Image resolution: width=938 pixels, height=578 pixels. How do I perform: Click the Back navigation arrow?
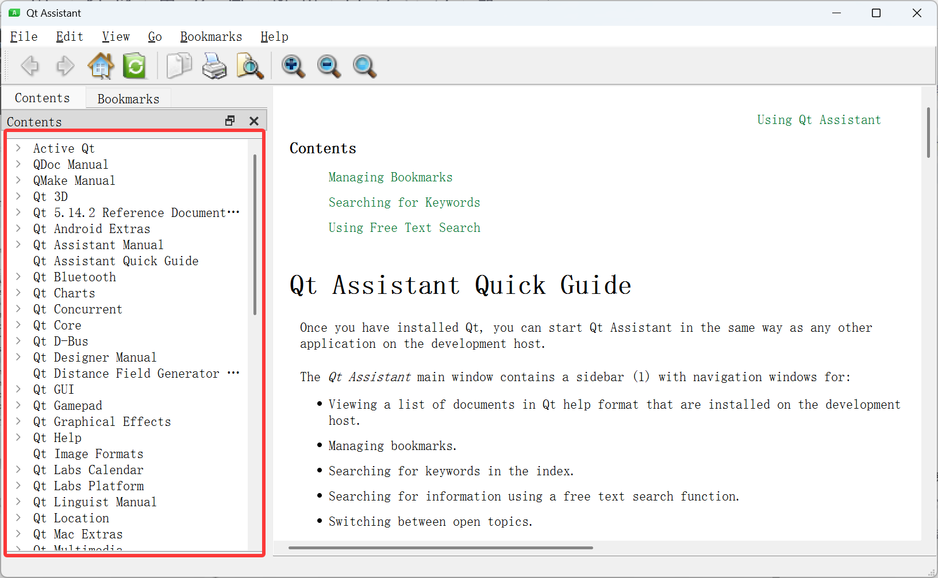pos(30,66)
